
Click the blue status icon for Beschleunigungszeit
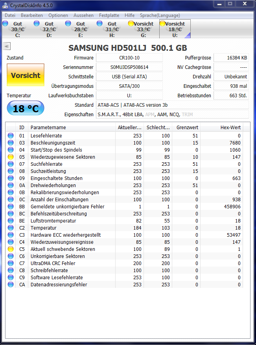pyautogui.click(x=11, y=143)
